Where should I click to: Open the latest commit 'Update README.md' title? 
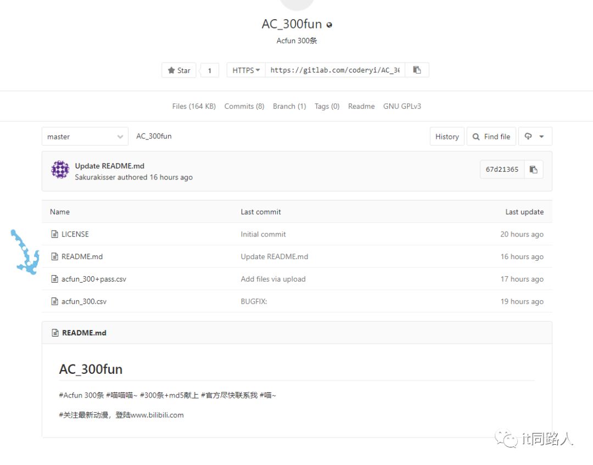pyautogui.click(x=110, y=166)
